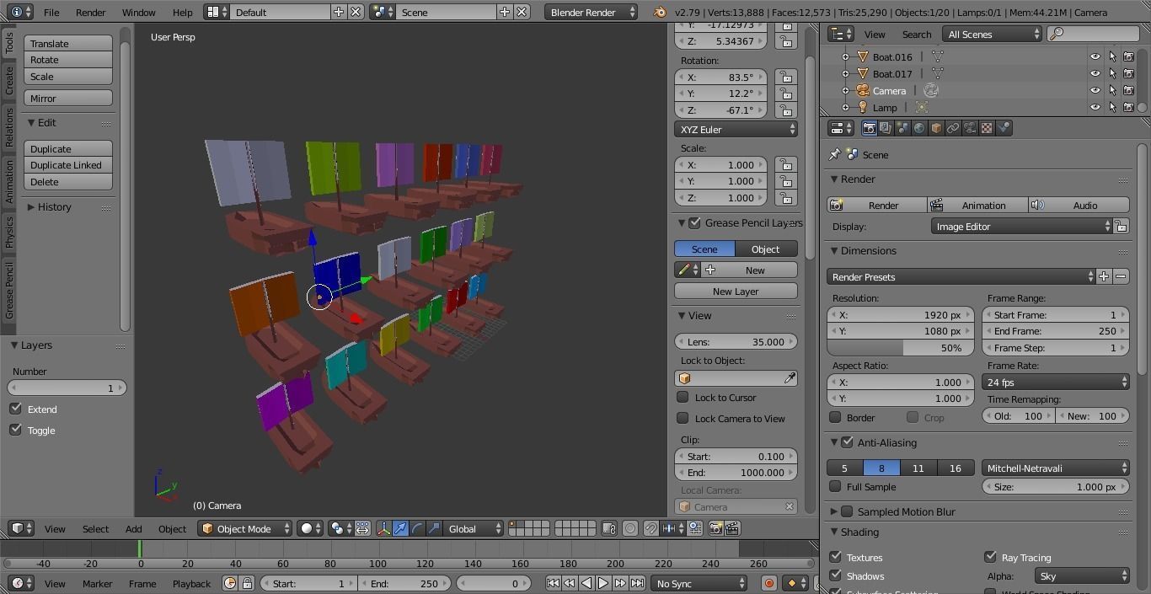Screen dimensions: 1151x594
Task: Toggle Camera selectability arrow icon in outliner
Action: point(1112,90)
